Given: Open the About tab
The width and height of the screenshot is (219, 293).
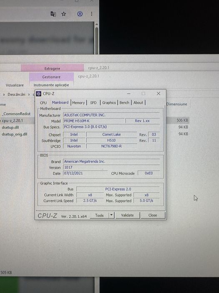Looking at the screenshot, I should coord(138,103).
